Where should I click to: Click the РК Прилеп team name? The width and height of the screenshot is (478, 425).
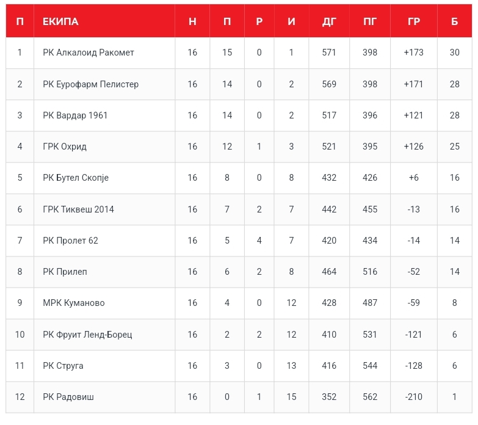coord(65,272)
